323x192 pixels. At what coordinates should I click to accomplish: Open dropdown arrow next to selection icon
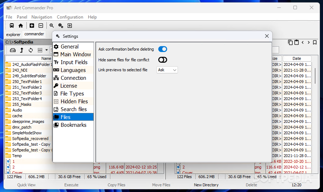[46, 50]
